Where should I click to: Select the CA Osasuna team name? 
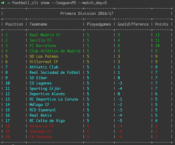40,137
